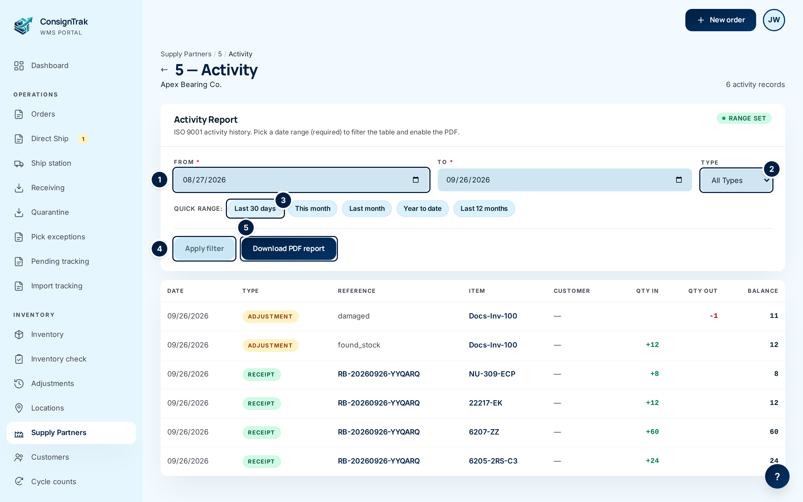This screenshot has height=502, width=803.
Task: Open the Receiving page
Action: point(71,188)
